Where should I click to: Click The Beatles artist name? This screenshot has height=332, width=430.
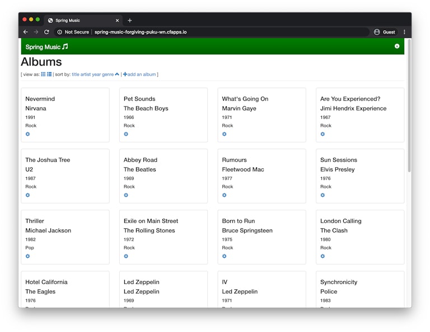click(x=139, y=169)
